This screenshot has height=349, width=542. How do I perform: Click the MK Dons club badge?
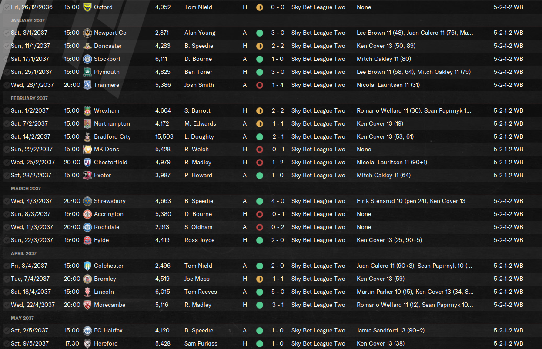pyautogui.click(x=87, y=150)
